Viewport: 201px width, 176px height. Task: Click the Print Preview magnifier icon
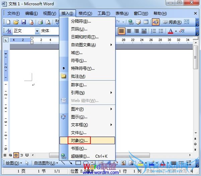(48, 22)
